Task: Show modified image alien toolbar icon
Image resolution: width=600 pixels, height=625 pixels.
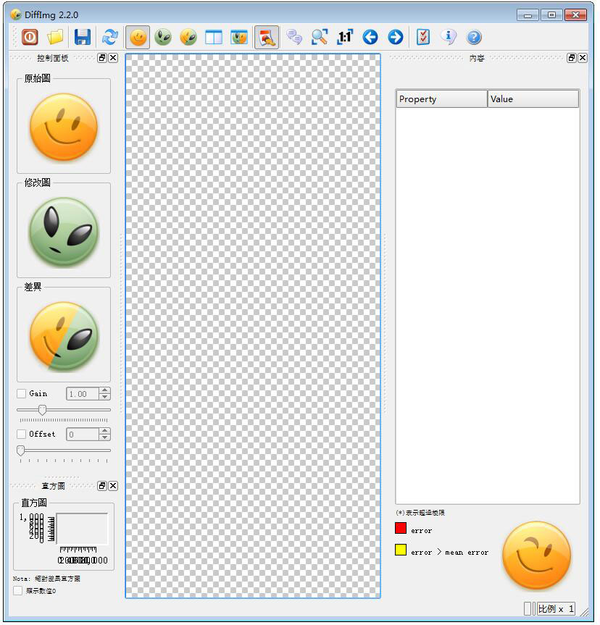Action: coord(163,37)
